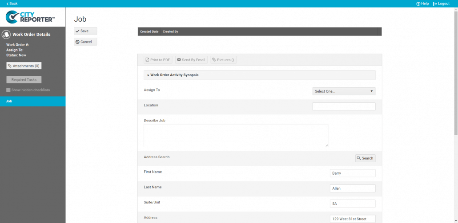458x223 pixels.
Task: Click the Created By column header
Action: click(171, 32)
